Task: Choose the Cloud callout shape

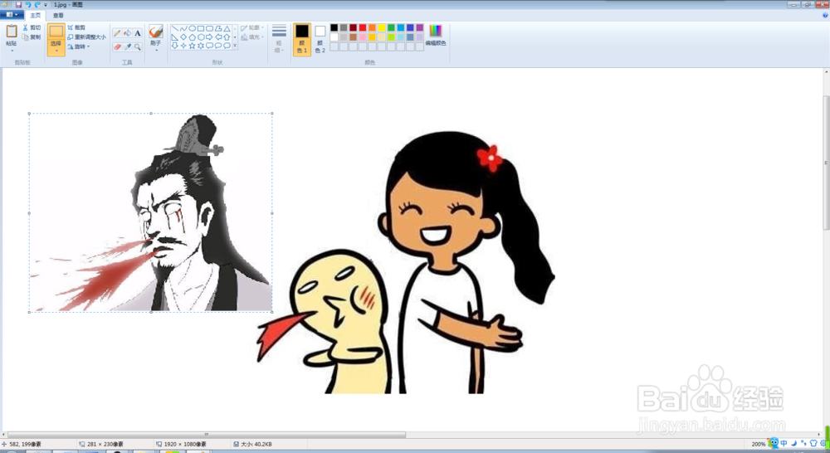Action: (x=227, y=46)
